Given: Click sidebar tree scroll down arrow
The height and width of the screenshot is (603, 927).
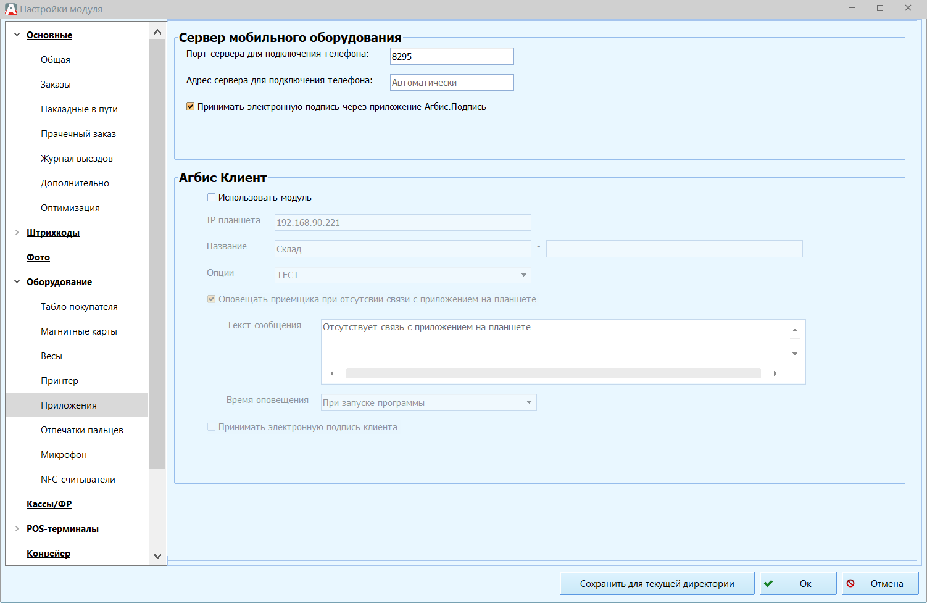Looking at the screenshot, I should (x=157, y=556).
